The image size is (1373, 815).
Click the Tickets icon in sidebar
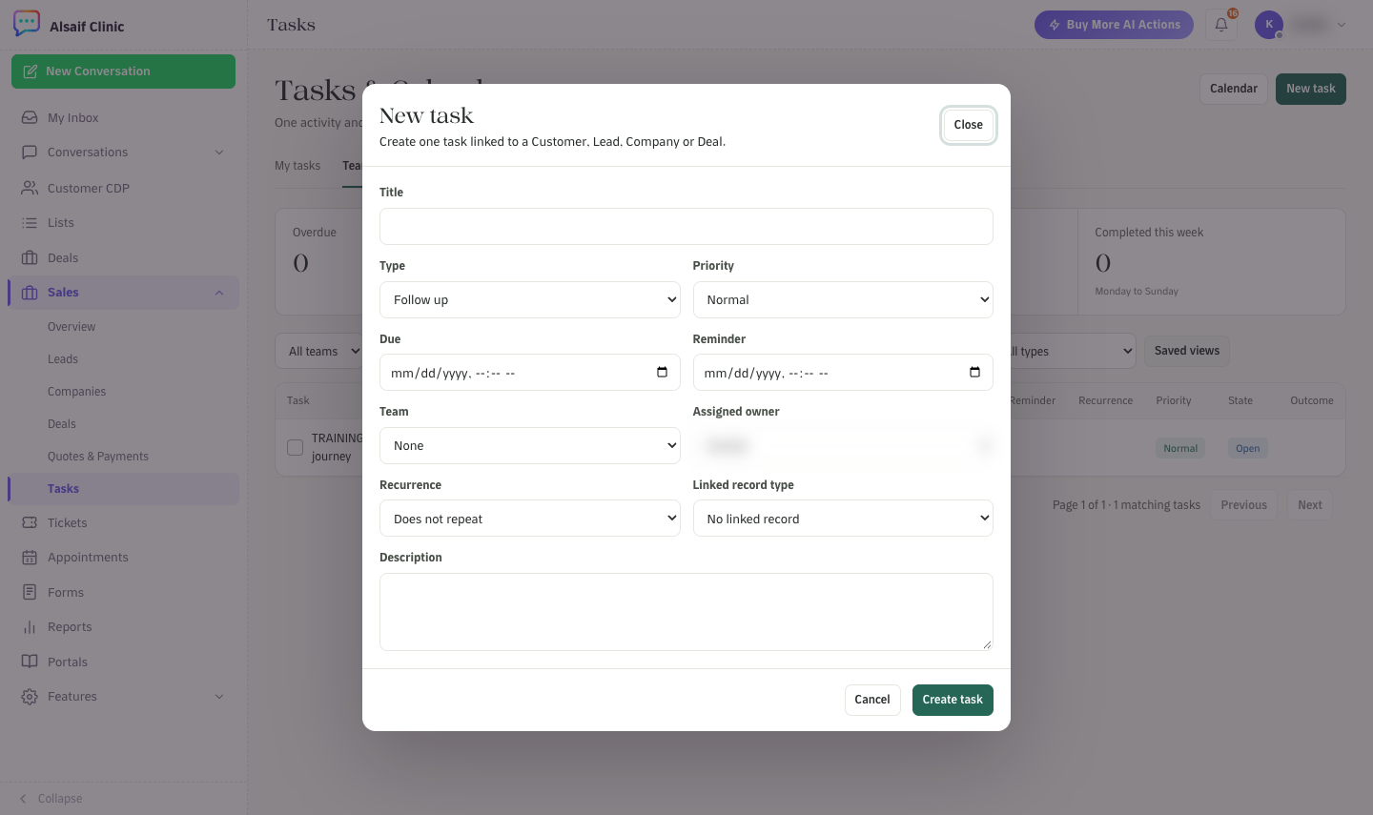click(30, 522)
